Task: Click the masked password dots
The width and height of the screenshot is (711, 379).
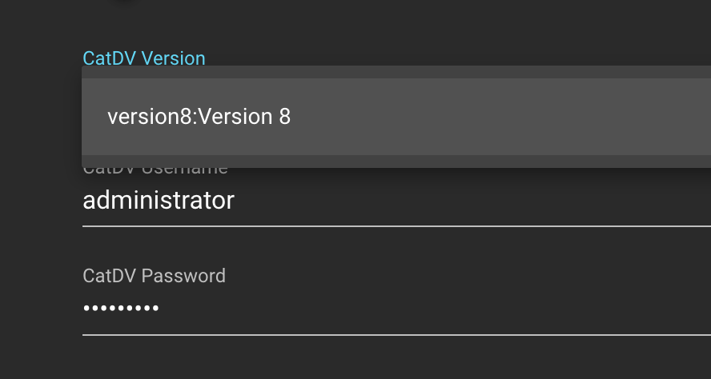Action: pos(121,308)
